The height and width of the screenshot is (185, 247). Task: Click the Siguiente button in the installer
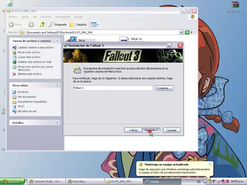151,130
